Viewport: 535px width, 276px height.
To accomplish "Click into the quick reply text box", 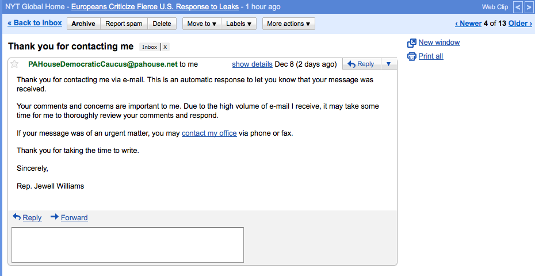I will [x=128, y=244].
